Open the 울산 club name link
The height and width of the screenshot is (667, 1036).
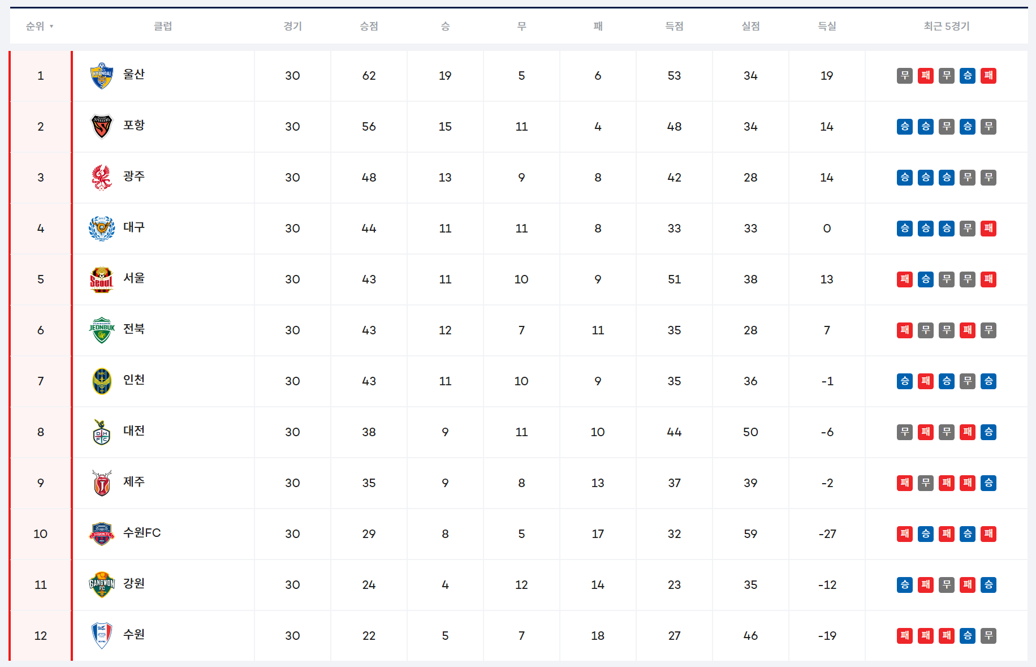click(x=134, y=74)
